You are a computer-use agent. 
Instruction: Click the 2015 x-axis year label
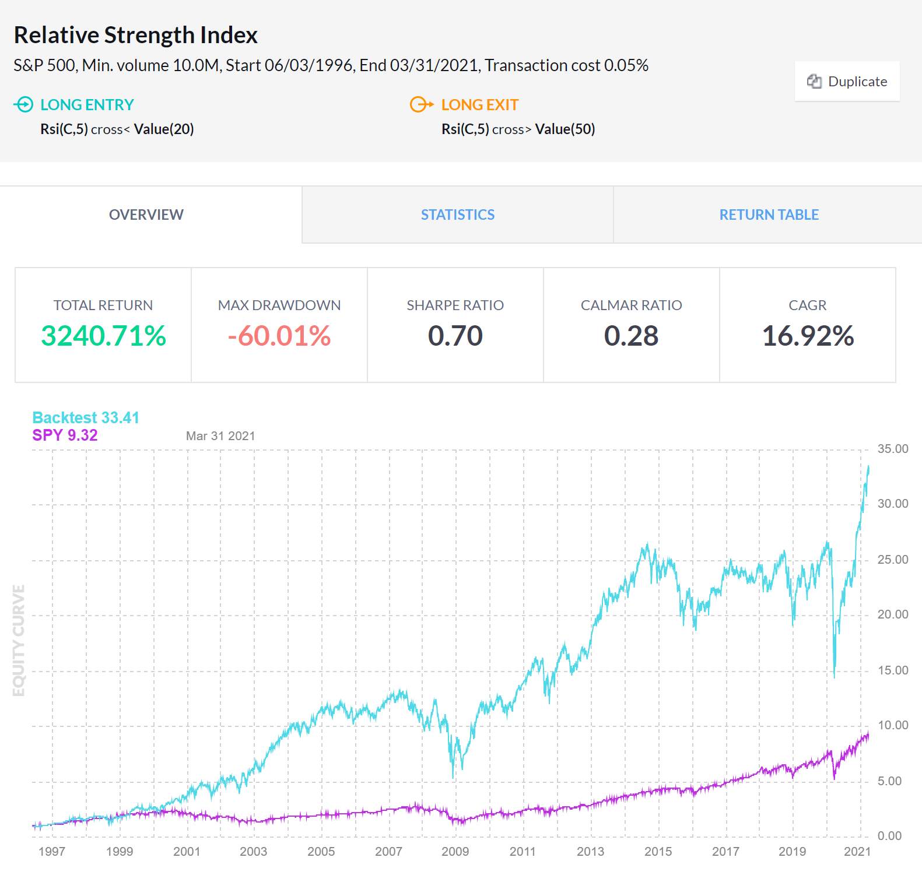pos(658,851)
